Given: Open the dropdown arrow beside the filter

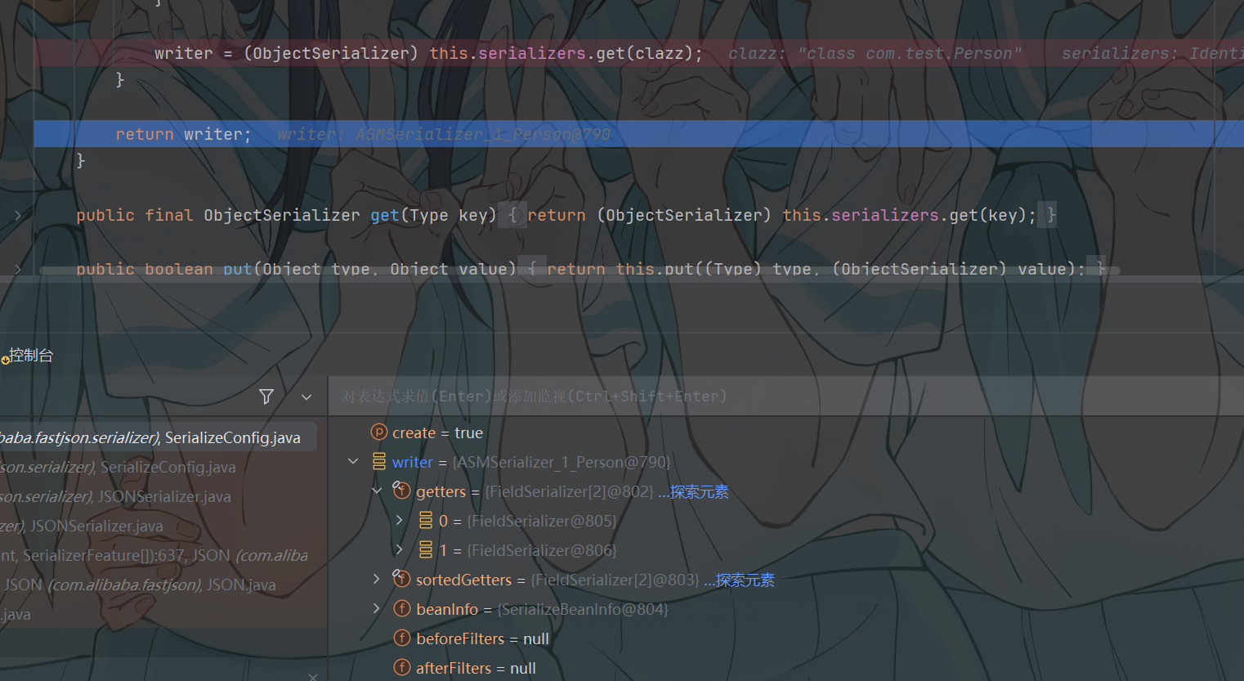Looking at the screenshot, I should point(307,397).
